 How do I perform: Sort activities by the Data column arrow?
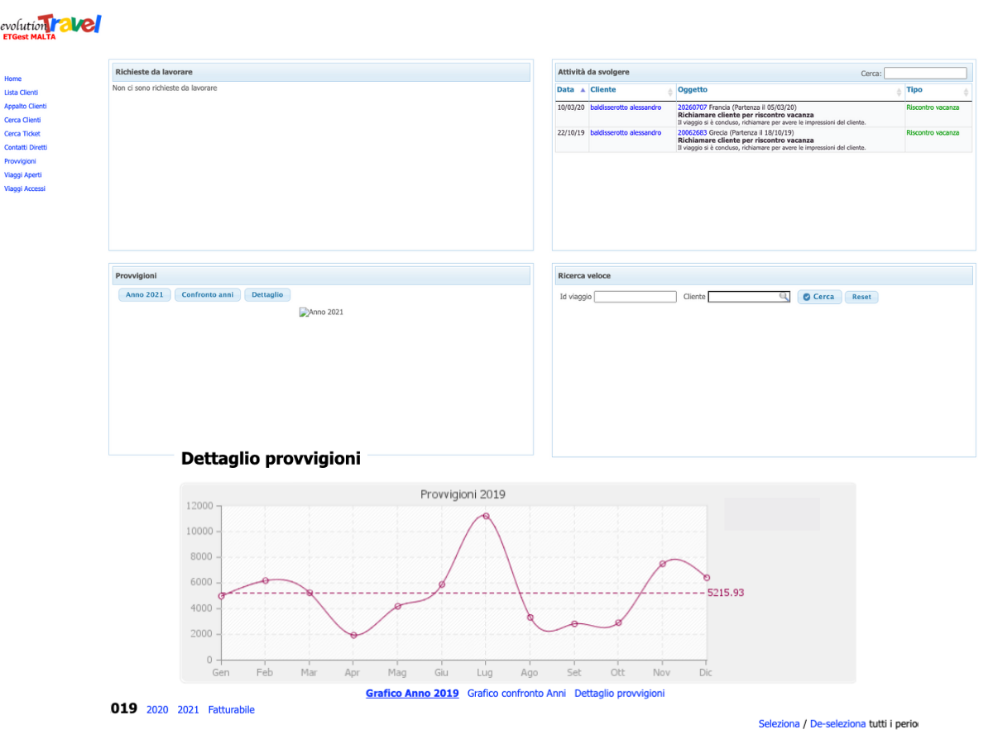click(583, 90)
